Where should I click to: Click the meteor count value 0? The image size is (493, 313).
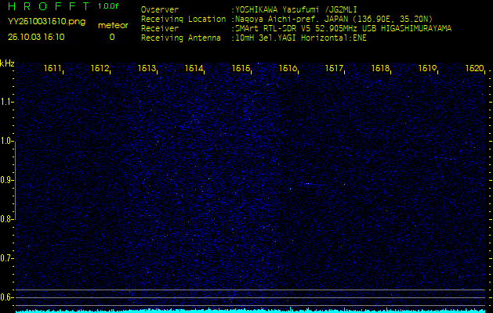point(111,37)
